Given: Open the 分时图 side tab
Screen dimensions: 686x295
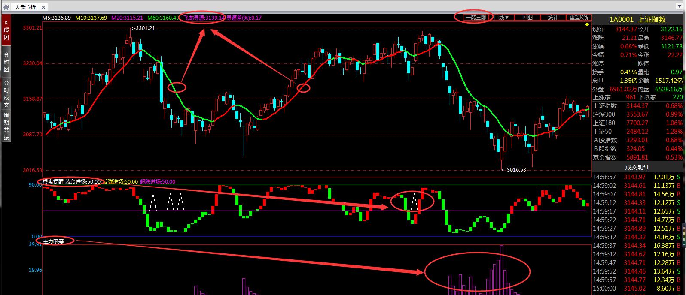Looking at the screenshot, I should click(x=6, y=63).
